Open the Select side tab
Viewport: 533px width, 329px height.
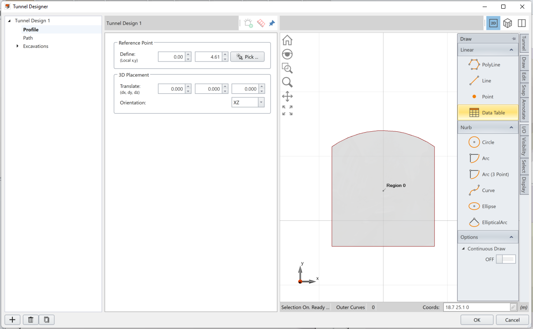pos(524,166)
